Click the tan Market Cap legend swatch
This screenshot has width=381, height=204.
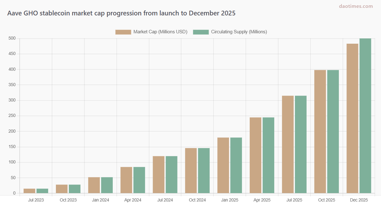(x=123, y=32)
